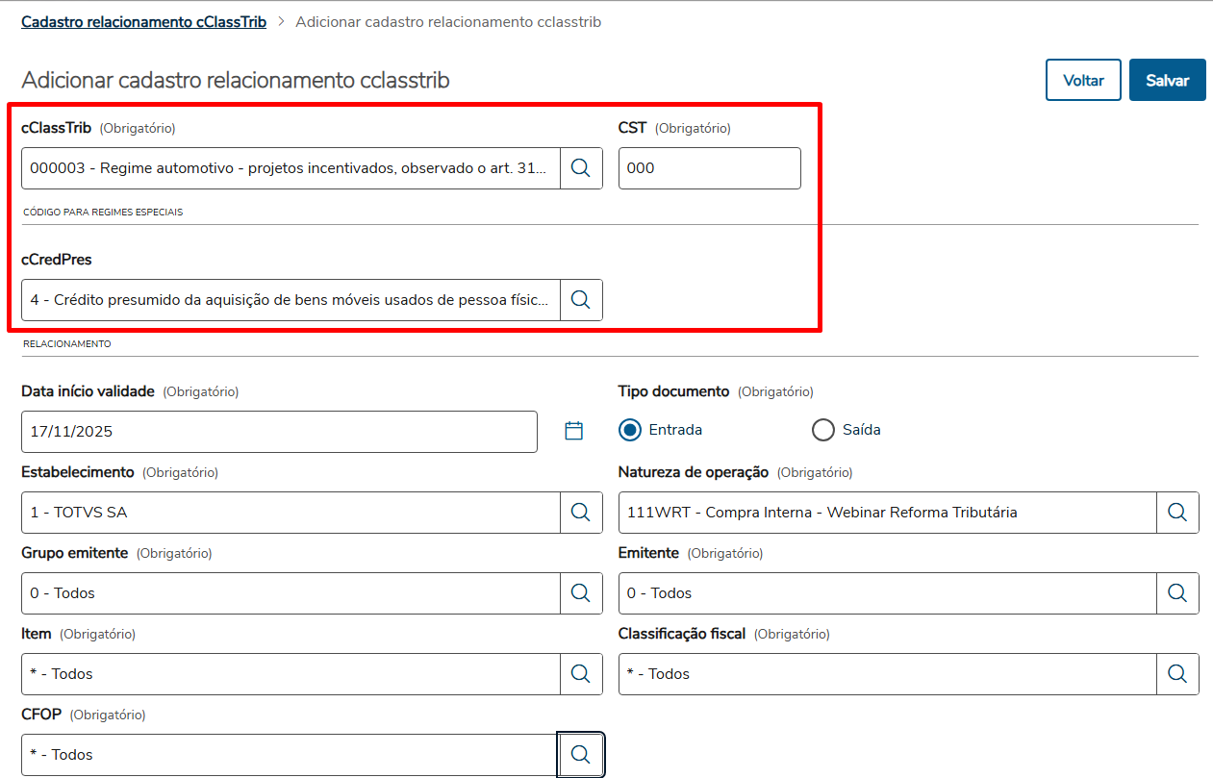This screenshot has height=778, width=1213.
Task: Focus the Estabelecimento input showing TOTVS SA
Action: tap(290, 513)
